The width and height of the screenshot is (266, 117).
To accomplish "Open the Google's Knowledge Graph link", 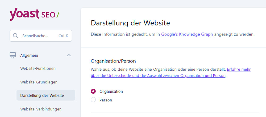I will [187, 34].
